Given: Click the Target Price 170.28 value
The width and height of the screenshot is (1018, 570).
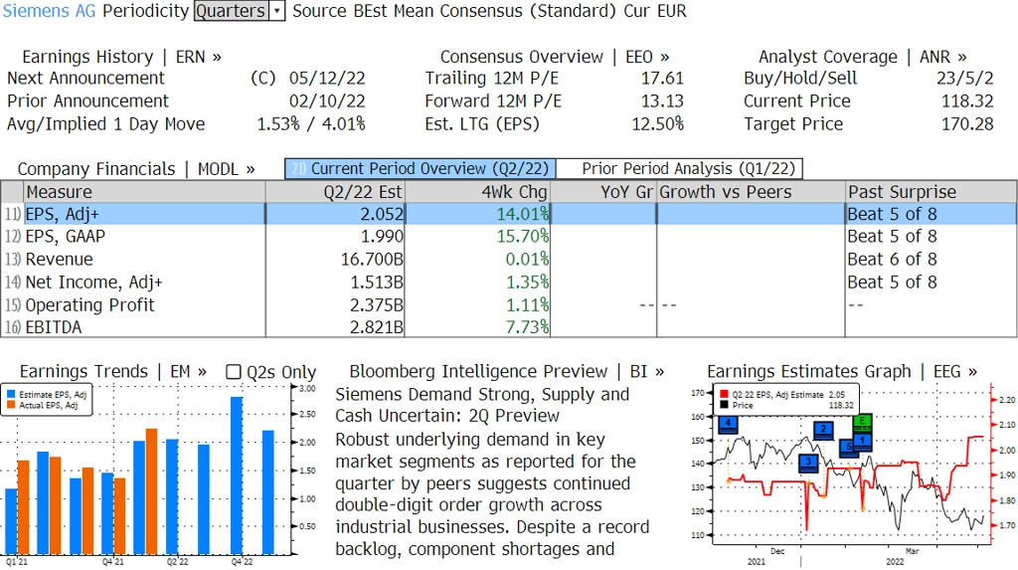Looking at the screenshot, I should (x=967, y=124).
